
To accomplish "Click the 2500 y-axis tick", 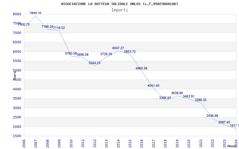I will [17, 117].
